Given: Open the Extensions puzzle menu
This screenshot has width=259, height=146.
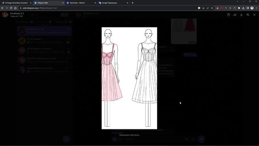Looking at the screenshot, I should coord(239,8).
